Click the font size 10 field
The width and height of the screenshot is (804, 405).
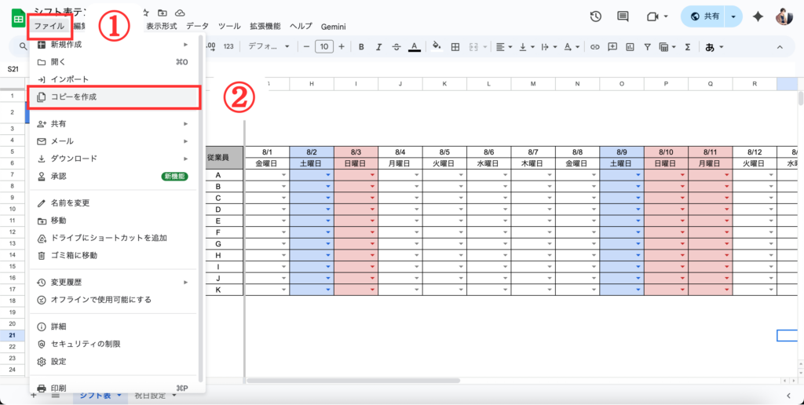324,46
